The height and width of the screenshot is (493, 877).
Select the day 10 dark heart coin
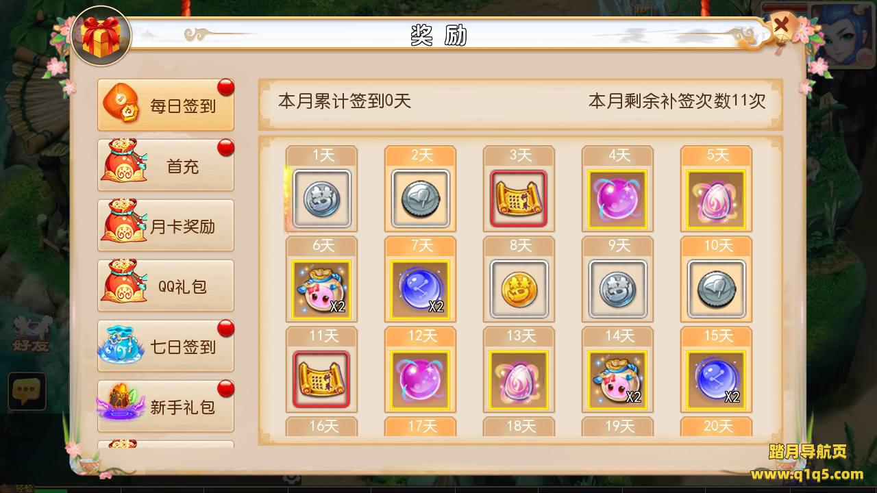[x=716, y=290]
